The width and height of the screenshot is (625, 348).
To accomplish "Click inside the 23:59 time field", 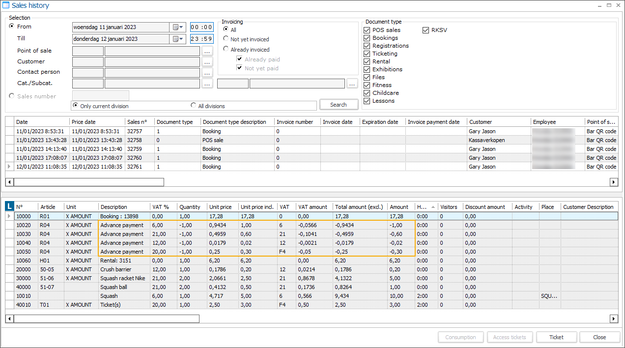I will coord(201,38).
